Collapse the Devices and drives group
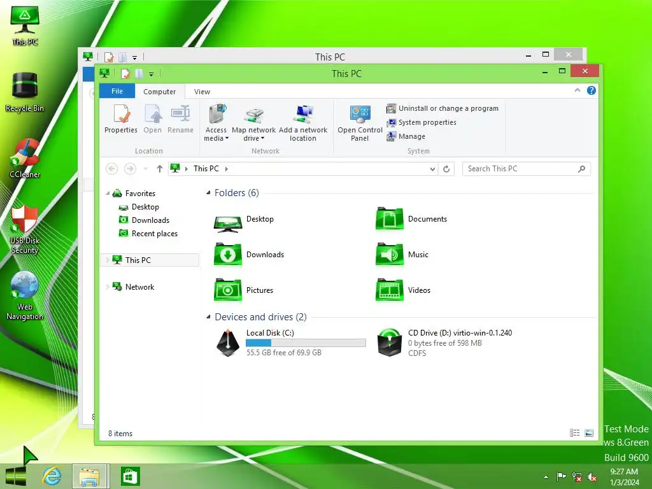652x489 pixels. click(208, 317)
